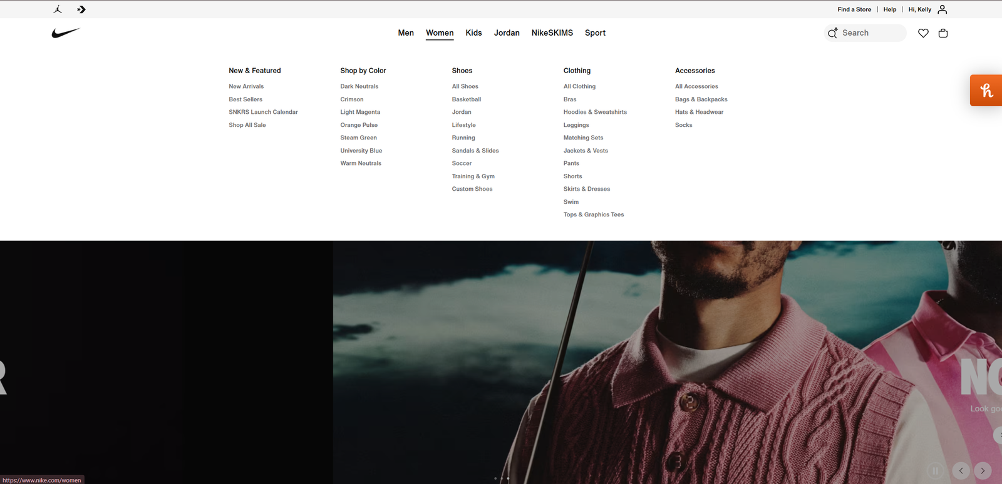
Task: Open the Favorites heart icon
Action: [x=923, y=33]
